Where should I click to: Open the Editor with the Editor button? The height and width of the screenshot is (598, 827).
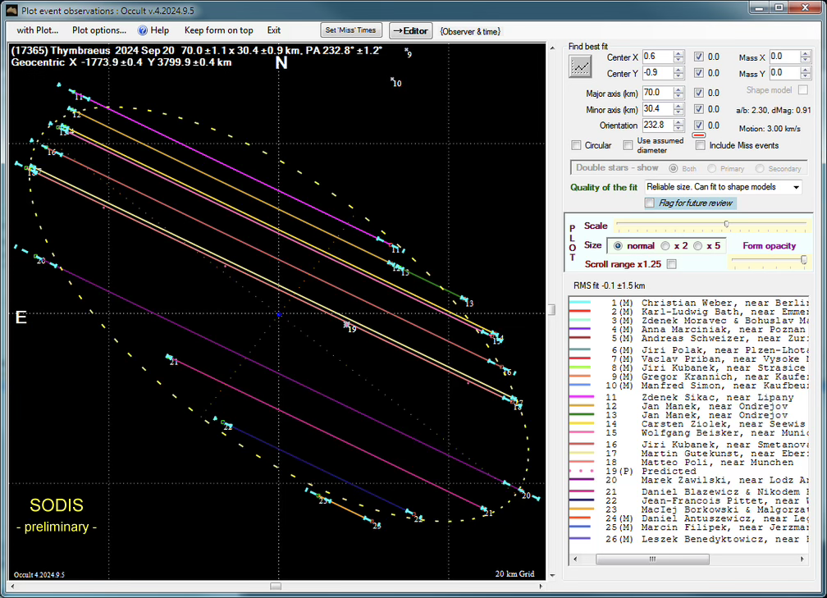point(410,30)
